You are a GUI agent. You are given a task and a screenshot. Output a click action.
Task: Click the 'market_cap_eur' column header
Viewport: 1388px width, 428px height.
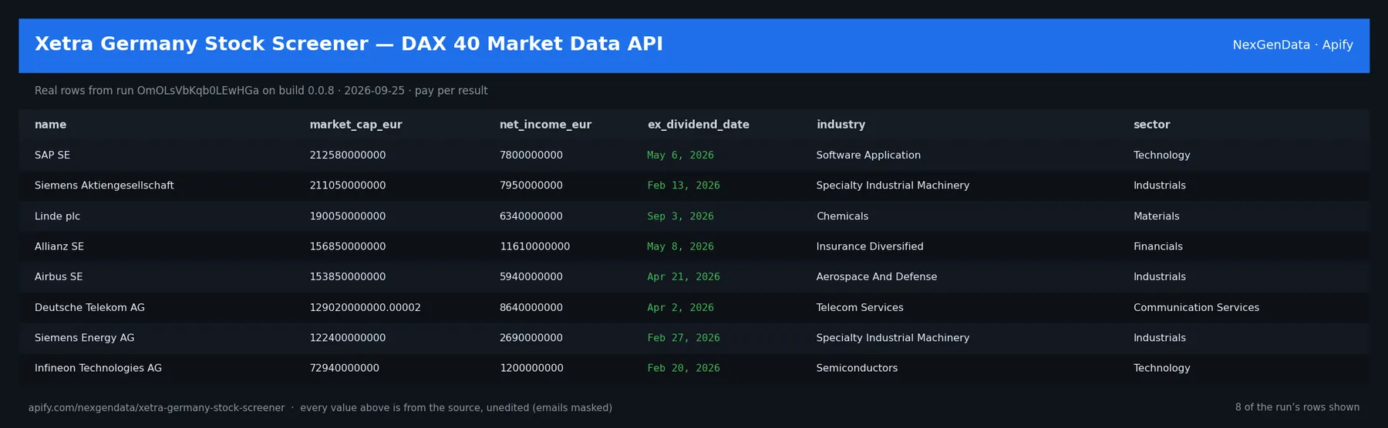(x=355, y=125)
